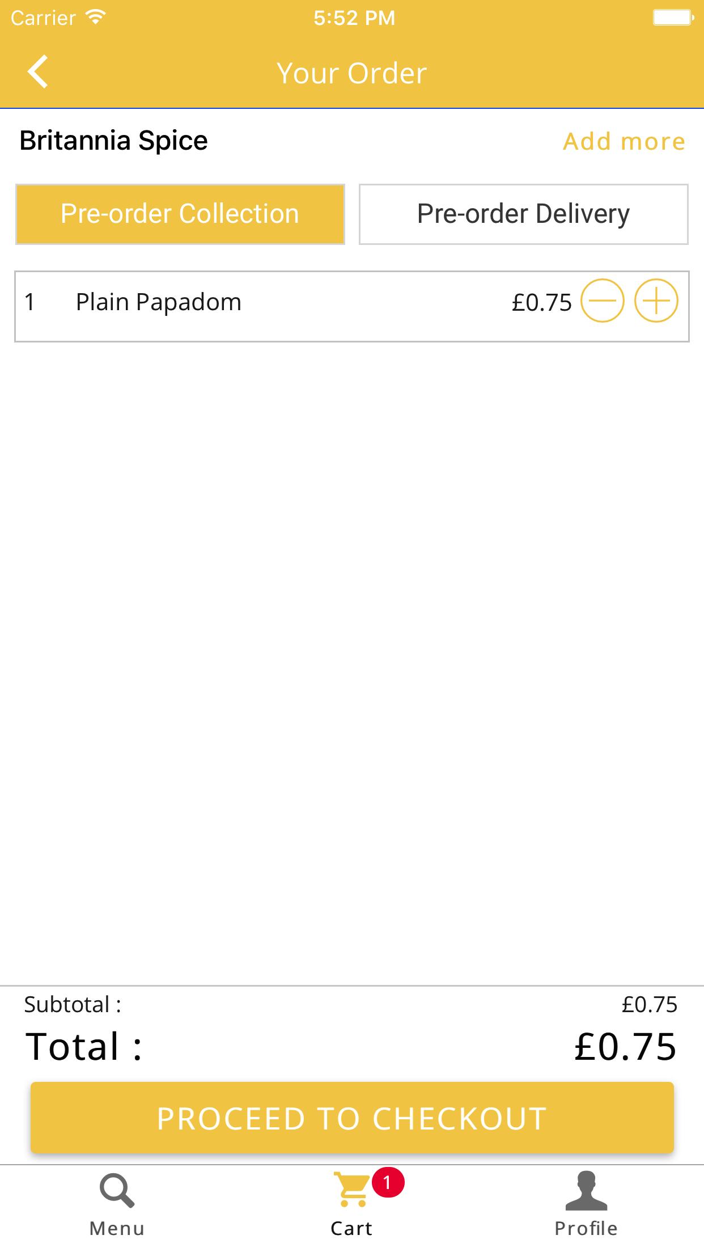Screen dimensions: 704x1252
Task: Tap the magnifying glass Menu icon
Action: pos(117,1190)
